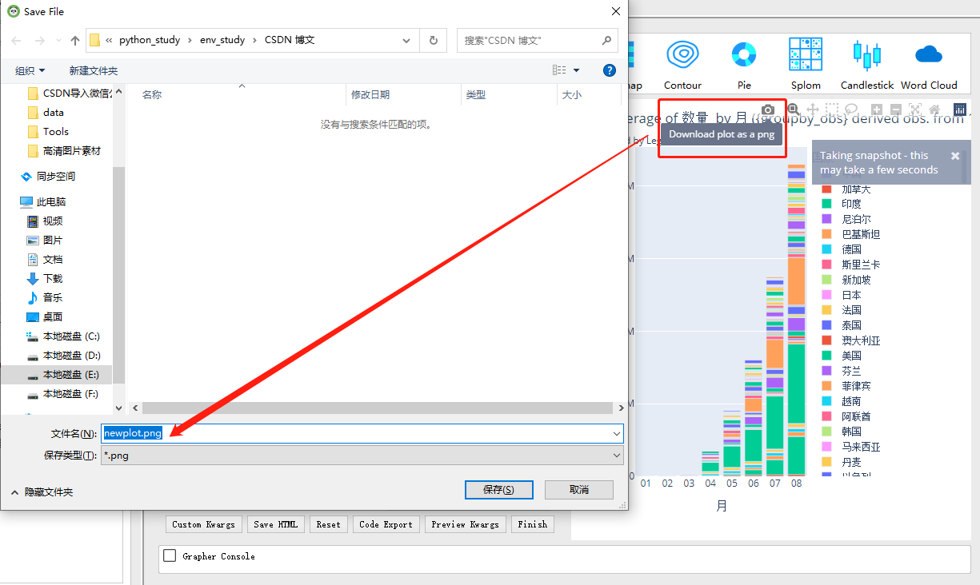980x585 pixels.
Task: Click the Finish button
Action: pyautogui.click(x=532, y=524)
